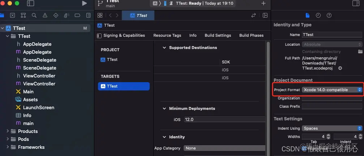This screenshot has height=156, width=364.
Task: Choose containing directory folder icon
Action: tap(360, 52)
